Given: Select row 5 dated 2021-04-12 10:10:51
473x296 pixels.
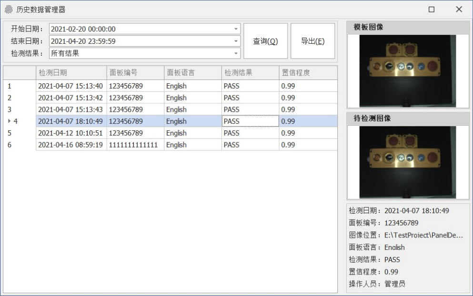Looking at the screenshot, I should pyautogui.click(x=70, y=133).
